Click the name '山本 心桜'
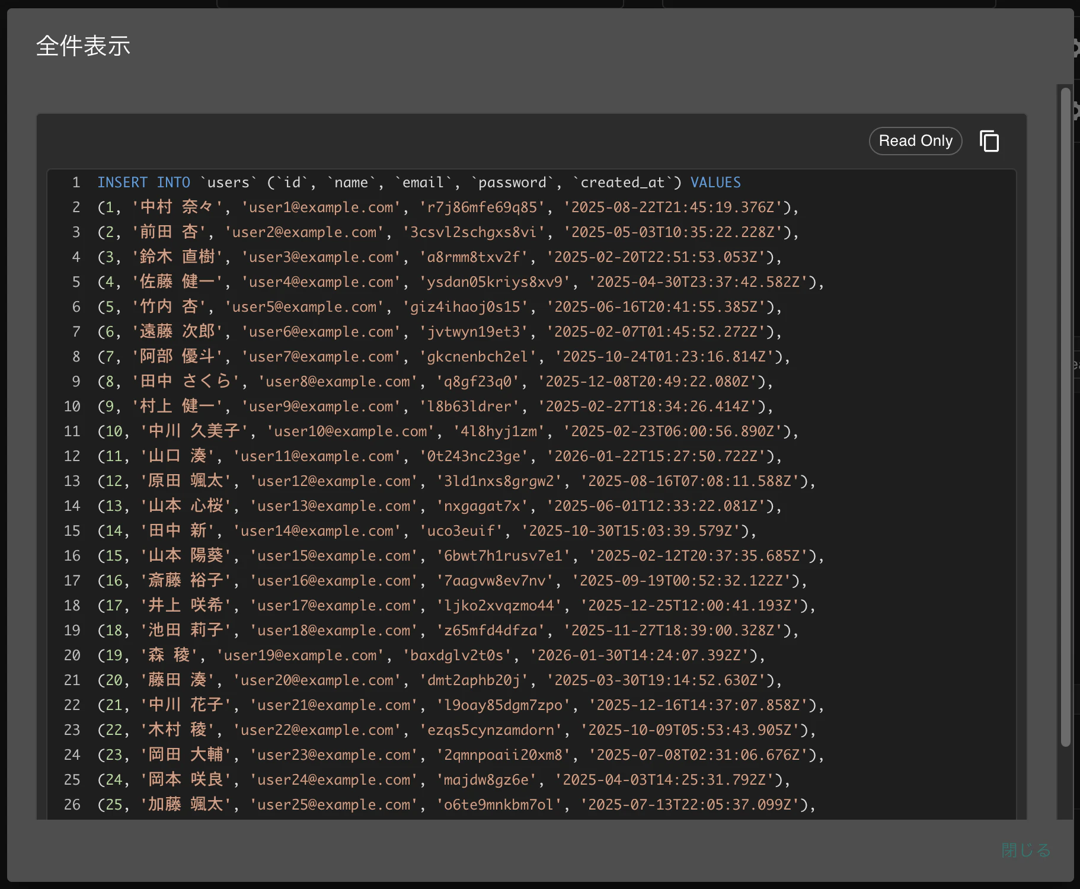 click(185, 506)
